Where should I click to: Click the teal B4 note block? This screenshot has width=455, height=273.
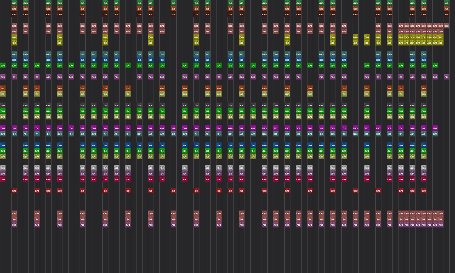click(x=401, y=134)
